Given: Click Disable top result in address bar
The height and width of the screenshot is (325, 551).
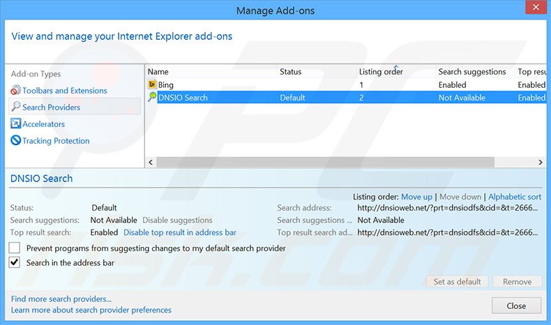Looking at the screenshot, I should click(180, 232).
